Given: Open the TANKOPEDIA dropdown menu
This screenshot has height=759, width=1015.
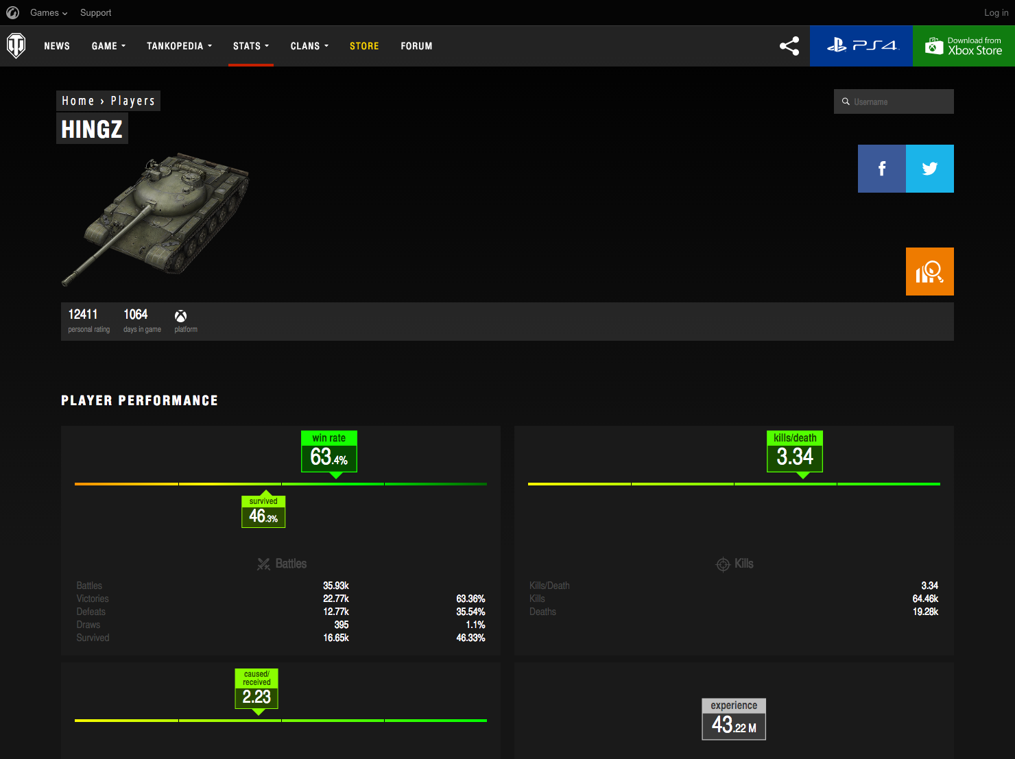Looking at the screenshot, I should pos(179,46).
